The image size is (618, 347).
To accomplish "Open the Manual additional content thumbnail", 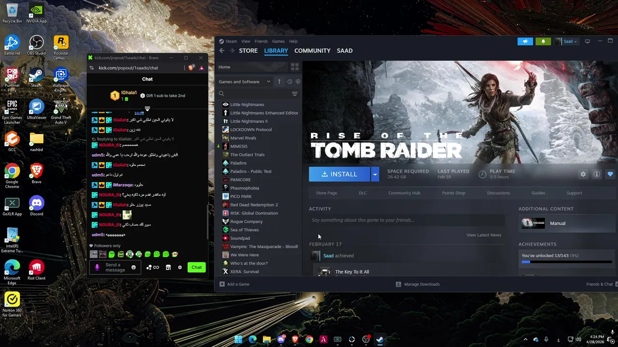I will tap(533, 223).
